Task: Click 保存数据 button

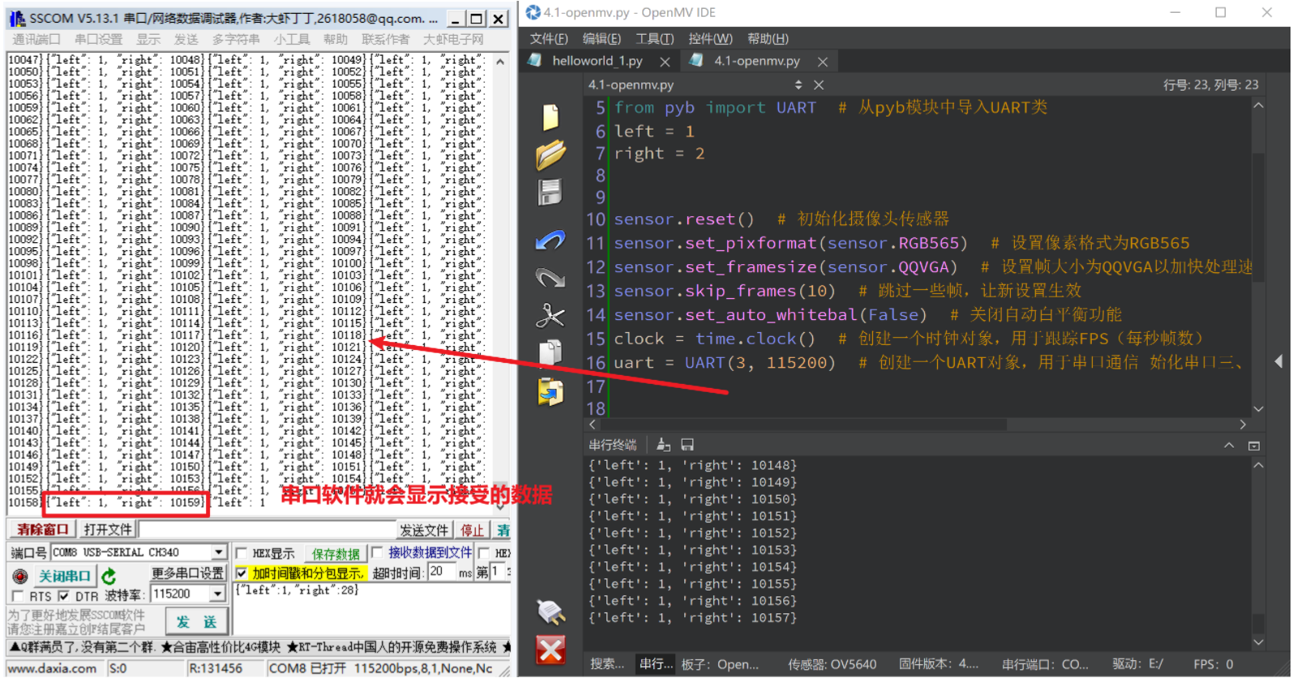Action: [x=336, y=553]
